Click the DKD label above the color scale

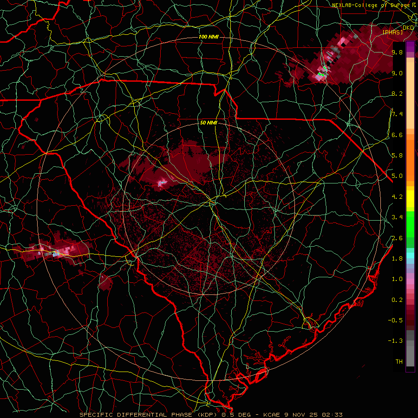tap(408, 28)
